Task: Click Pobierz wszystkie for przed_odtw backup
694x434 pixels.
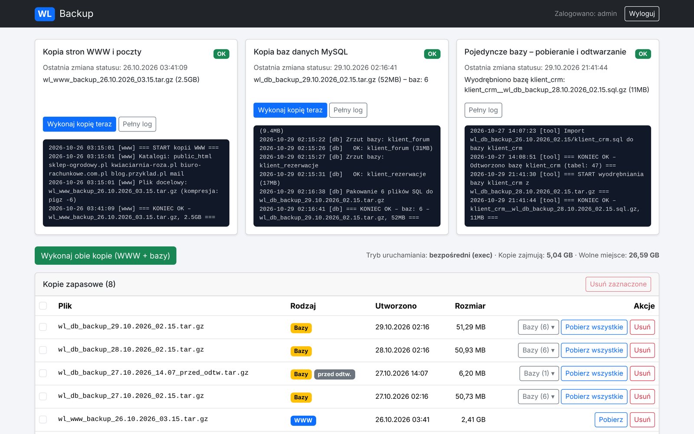Action: (594, 373)
